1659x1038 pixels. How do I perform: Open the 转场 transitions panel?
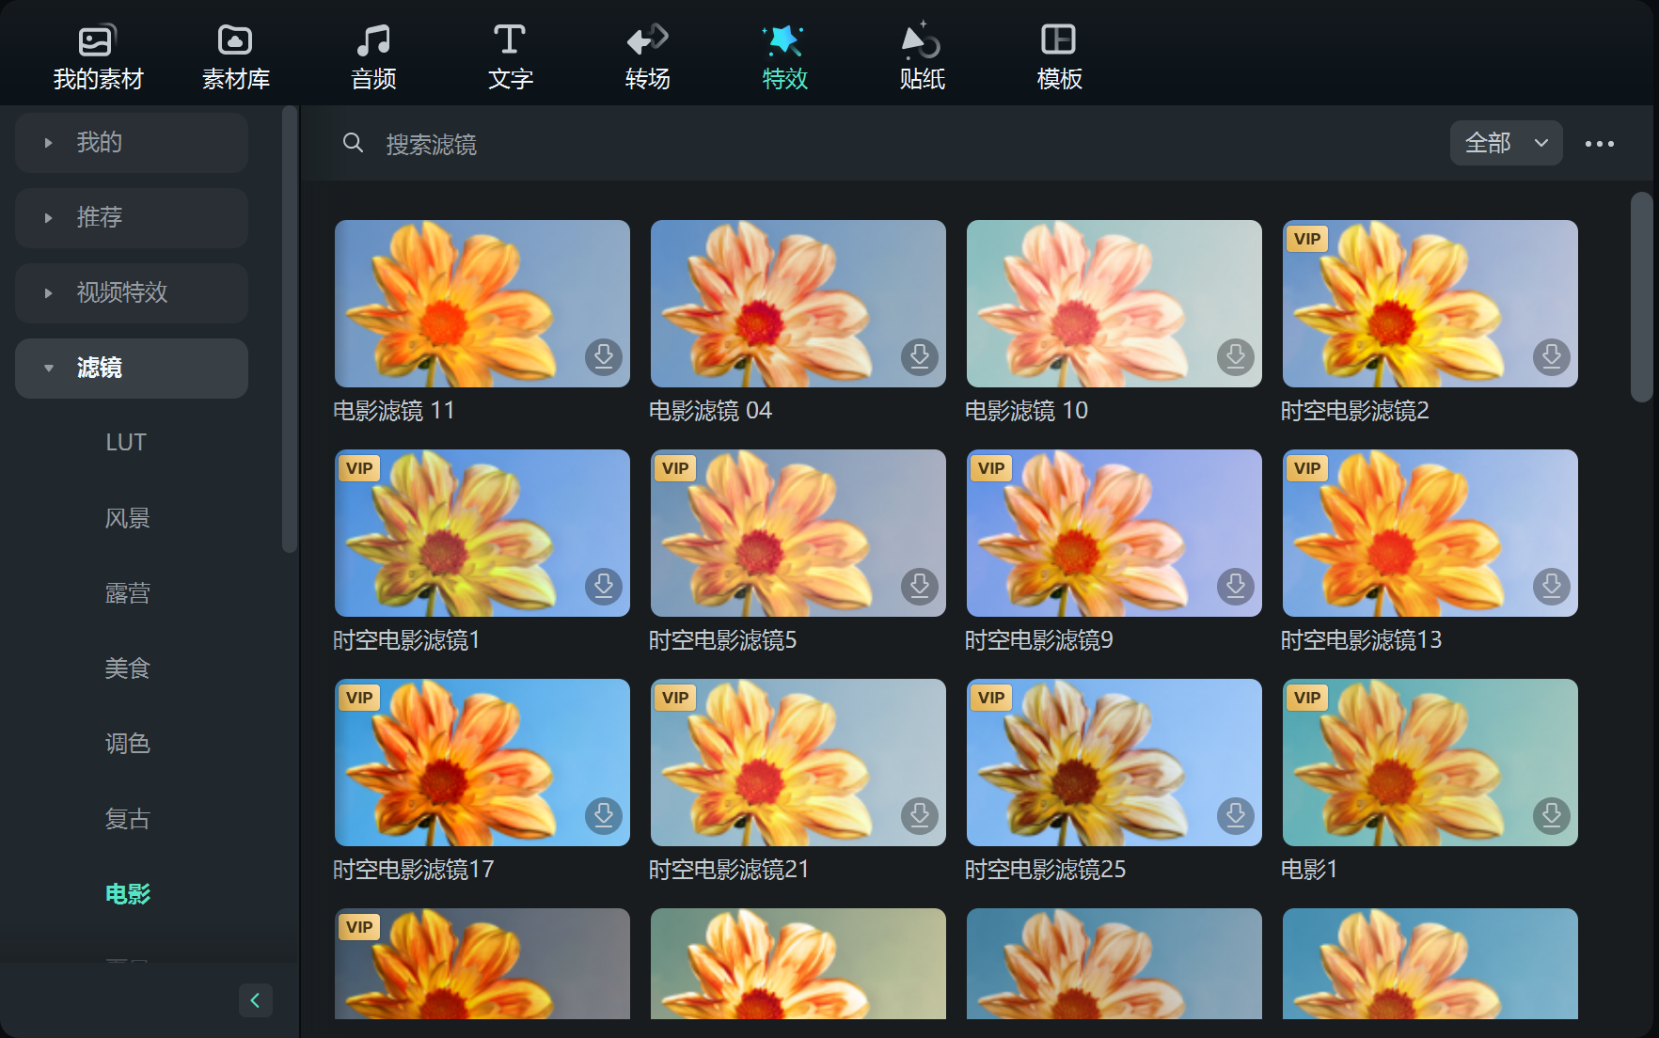[x=647, y=56]
